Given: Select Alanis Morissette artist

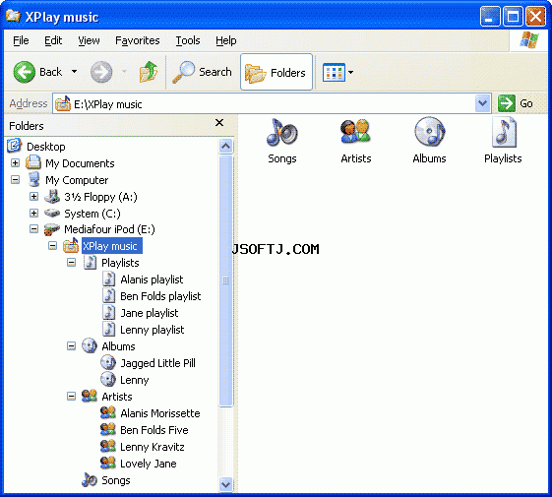Looking at the screenshot, I should pyautogui.click(x=160, y=413).
